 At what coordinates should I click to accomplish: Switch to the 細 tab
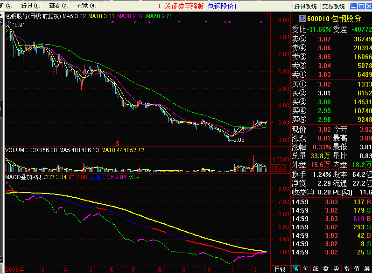coord(316,269)
